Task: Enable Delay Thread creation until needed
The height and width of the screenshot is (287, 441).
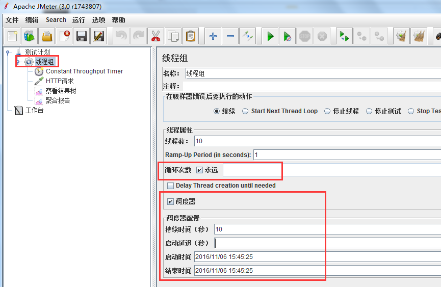Action: coord(170,186)
